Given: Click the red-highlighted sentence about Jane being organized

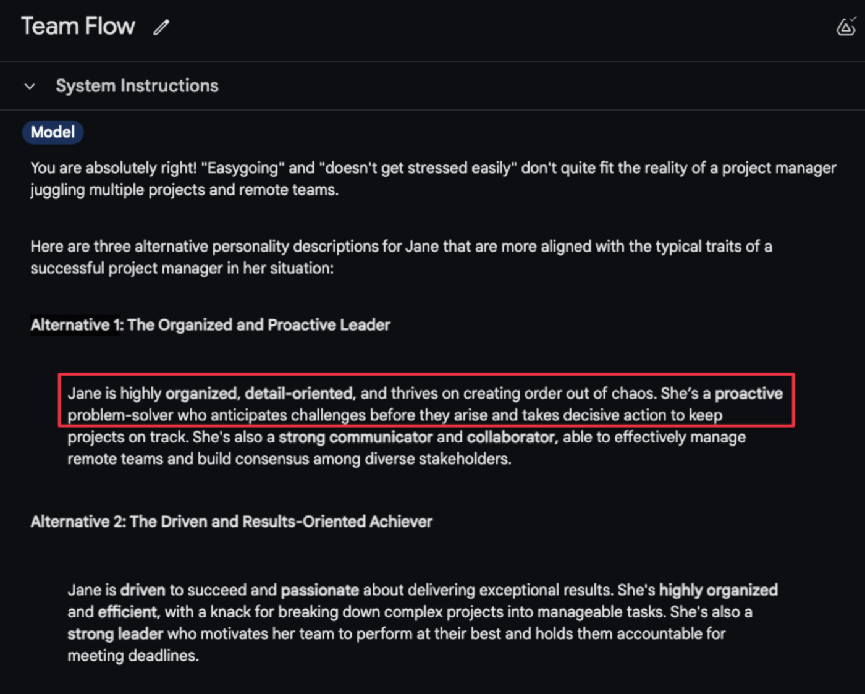Looking at the screenshot, I should click(426, 404).
